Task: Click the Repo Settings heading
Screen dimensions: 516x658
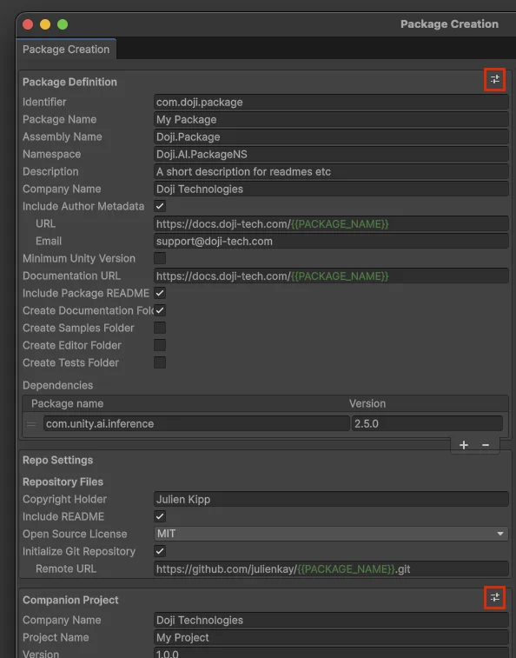Action: pos(58,460)
